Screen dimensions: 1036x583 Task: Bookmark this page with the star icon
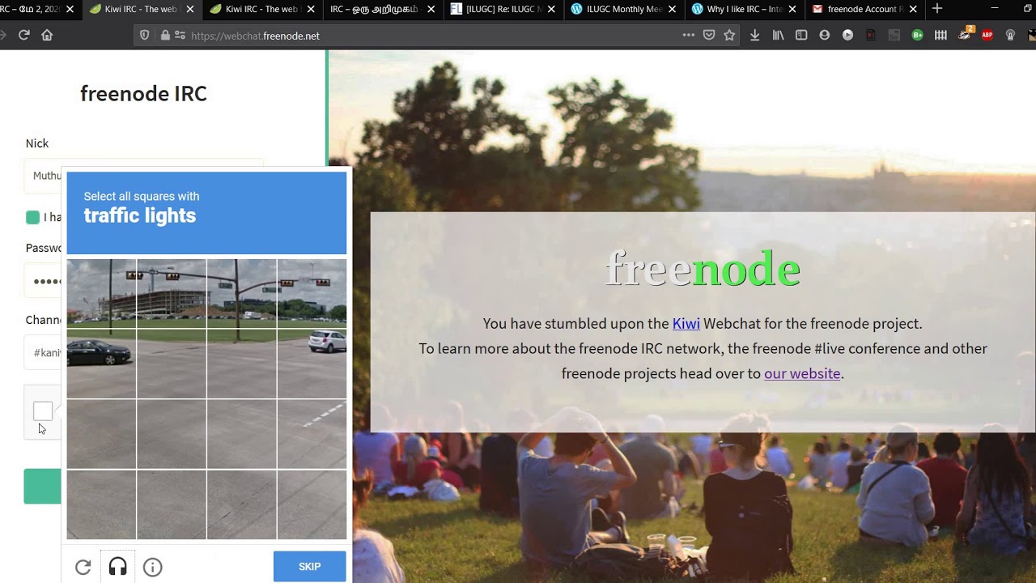pos(729,36)
